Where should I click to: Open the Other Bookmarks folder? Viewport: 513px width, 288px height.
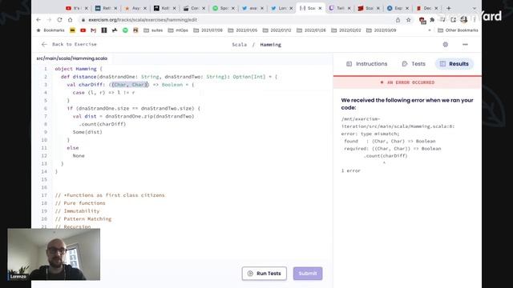pyautogui.click(x=458, y=30)
